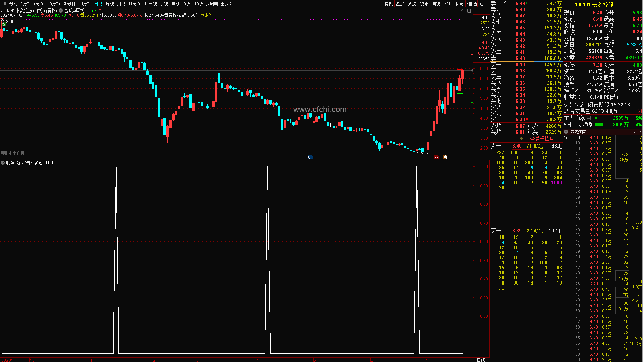Select the 5秒 period

[x=187, y=4]
